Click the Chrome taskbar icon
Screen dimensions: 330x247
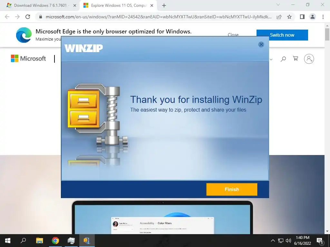point(55,241)
